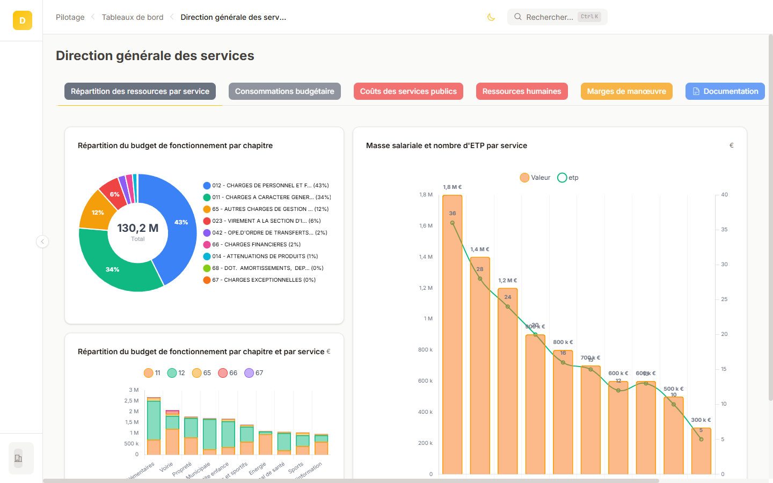773x483 pixels.
Task: Click 014 - ATTENUATIONS DE PRODUITS legend entry
Action: (x=261, y=257)
